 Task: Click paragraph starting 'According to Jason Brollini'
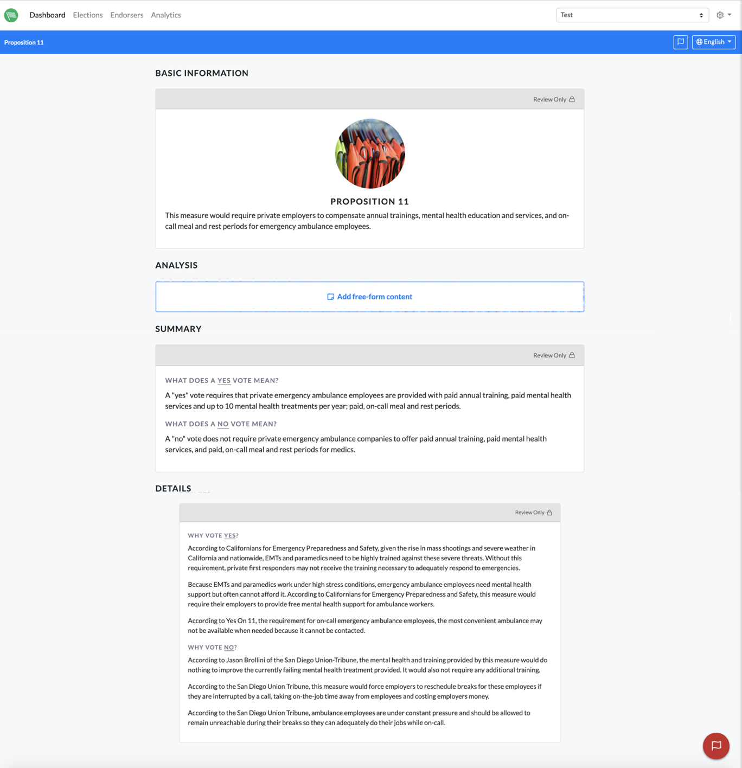click(368, 665)
